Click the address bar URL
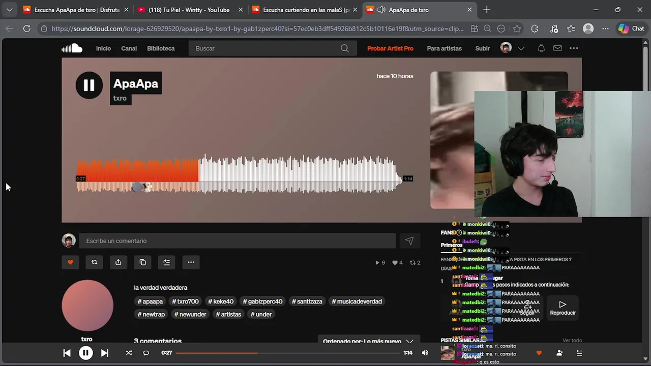651x366 pixels. pyautogui.click(x=257, y=29)
